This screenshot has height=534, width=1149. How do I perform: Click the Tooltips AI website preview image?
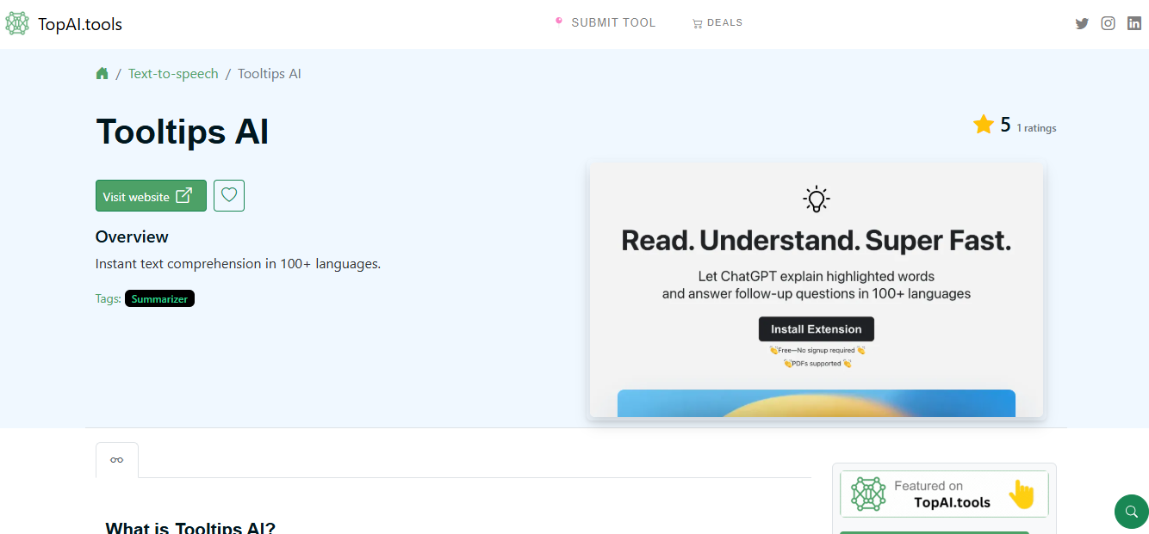[816, 291]
